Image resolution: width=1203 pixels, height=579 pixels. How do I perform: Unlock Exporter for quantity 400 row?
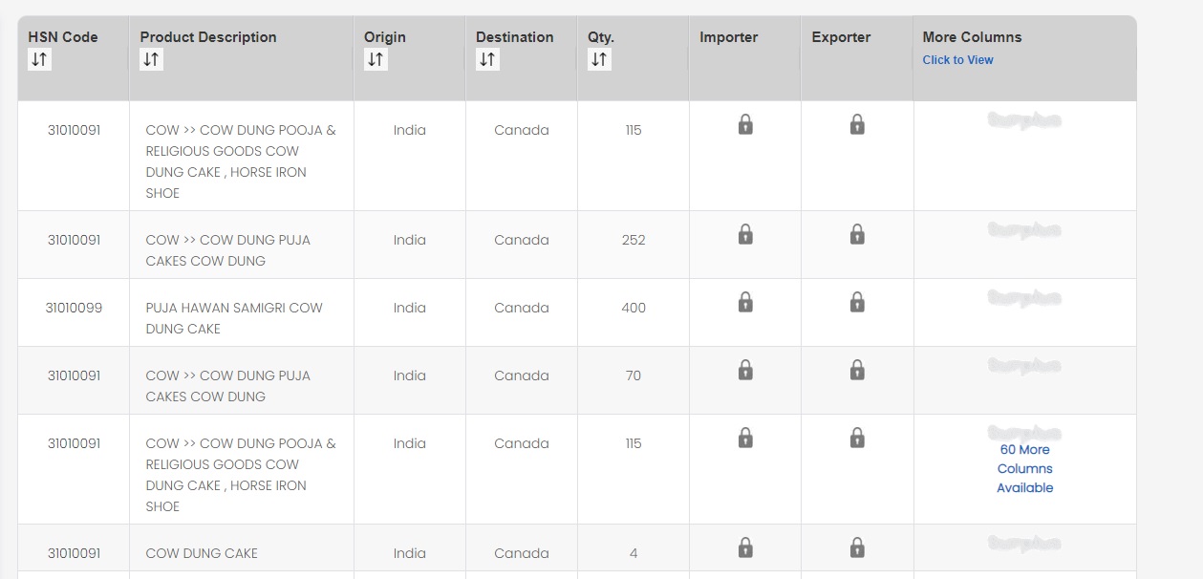click(857, 302)
